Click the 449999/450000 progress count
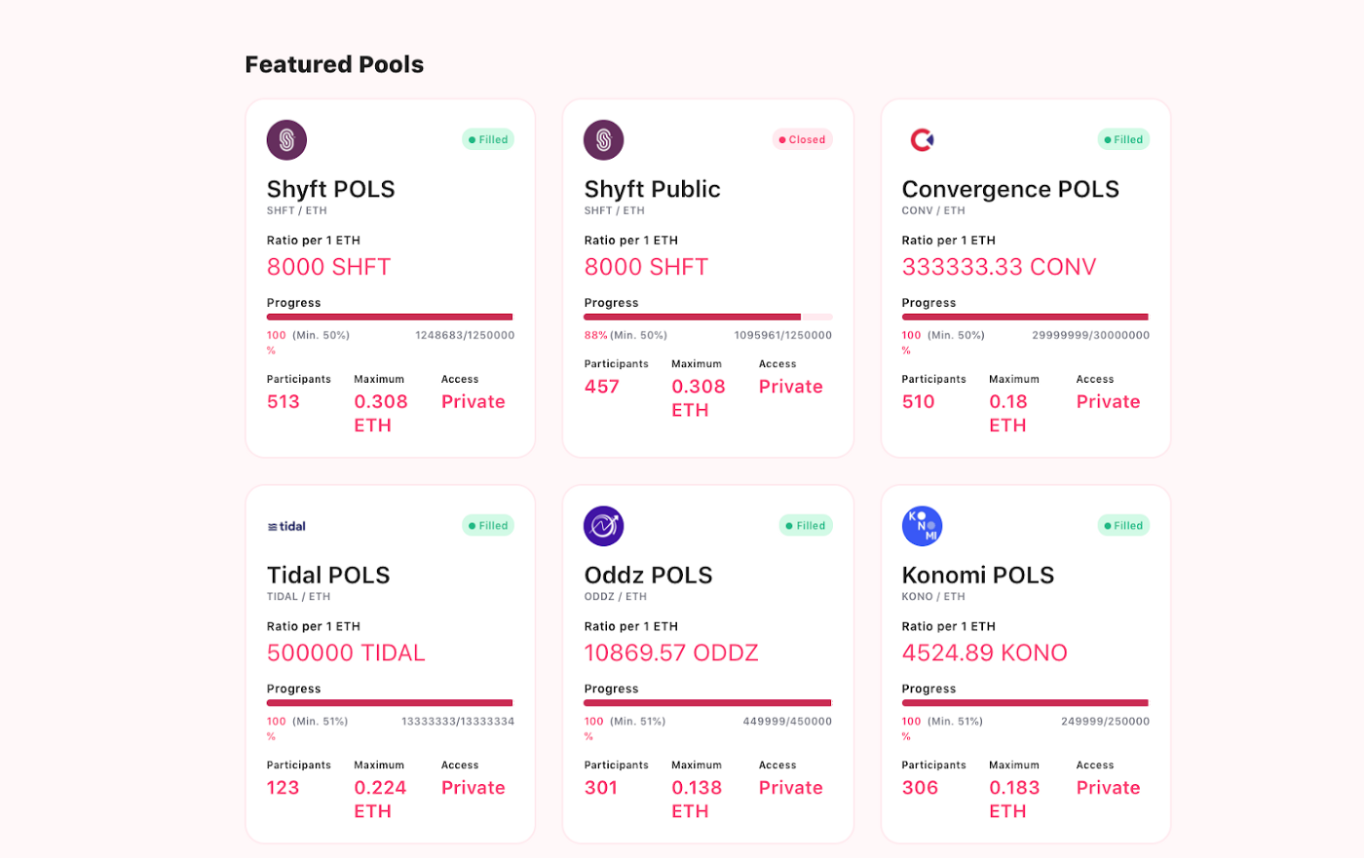This screenshot has width=1364, height=858. pos(787,722)
